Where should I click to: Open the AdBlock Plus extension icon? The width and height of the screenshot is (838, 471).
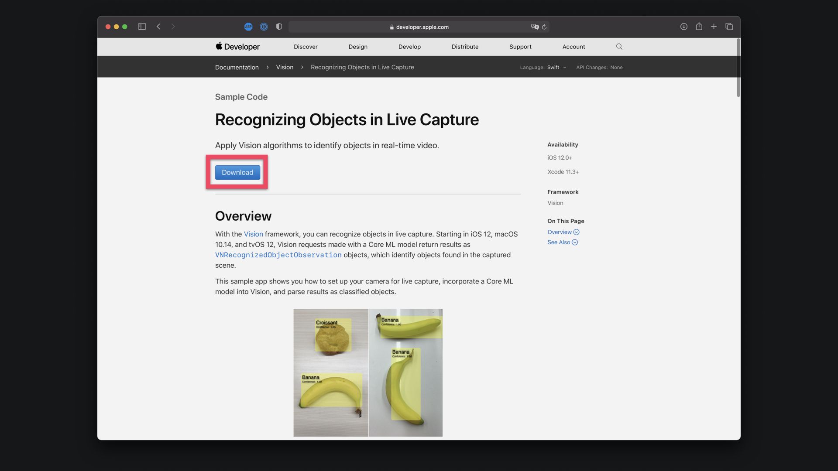(x=248, y=27)
